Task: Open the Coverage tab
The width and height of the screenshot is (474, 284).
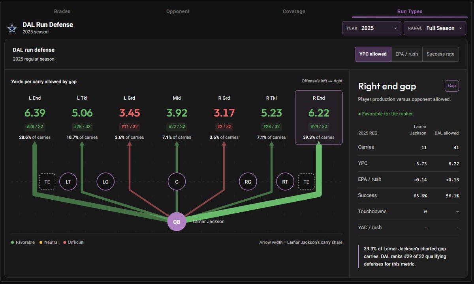Action: pos(294,11)
